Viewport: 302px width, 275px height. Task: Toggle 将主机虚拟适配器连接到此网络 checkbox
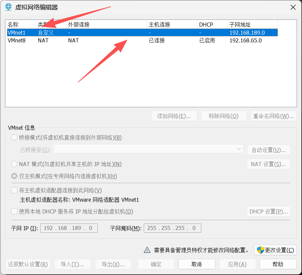tap(14, 190)
